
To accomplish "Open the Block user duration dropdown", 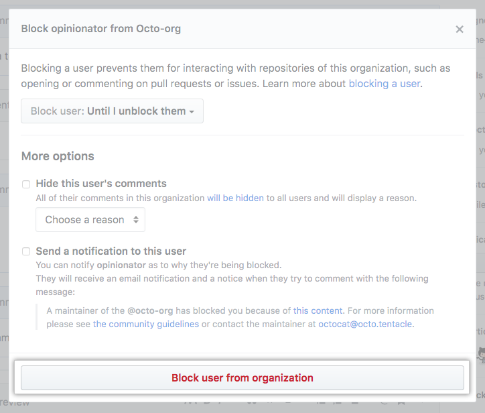I will [112, 111].
